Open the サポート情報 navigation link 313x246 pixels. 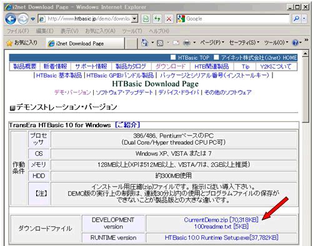[x=91, y=67]
